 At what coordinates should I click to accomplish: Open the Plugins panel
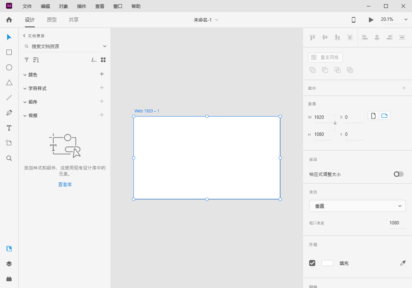pyautogui.click(x=9, y=279)
